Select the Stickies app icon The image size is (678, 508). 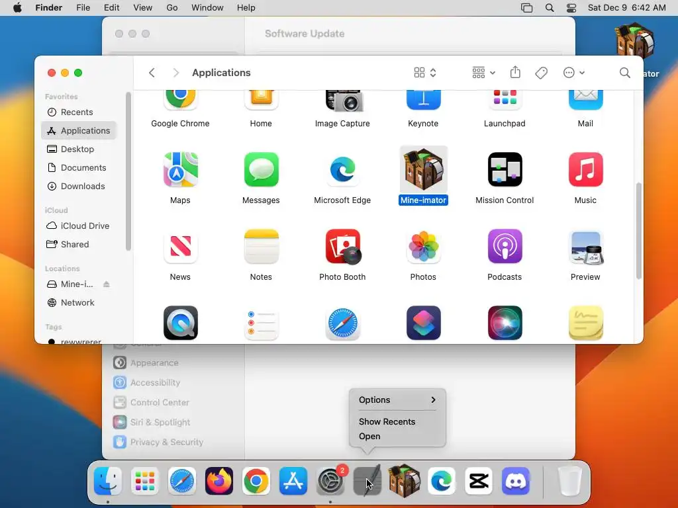pyautogui.click(x=585, y=323)
